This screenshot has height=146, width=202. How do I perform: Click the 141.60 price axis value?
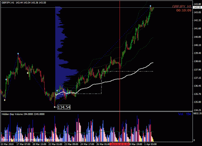tap(197, 28)
